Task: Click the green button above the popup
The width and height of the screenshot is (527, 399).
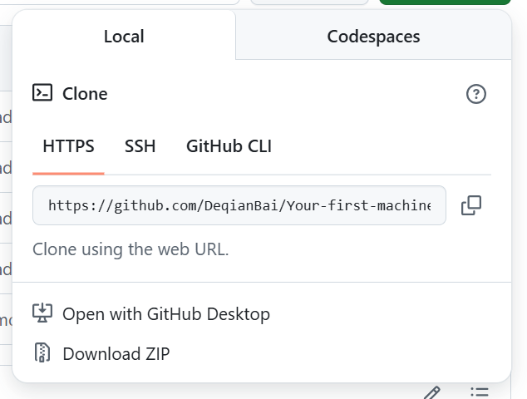Action: click(x=445, y=2)
